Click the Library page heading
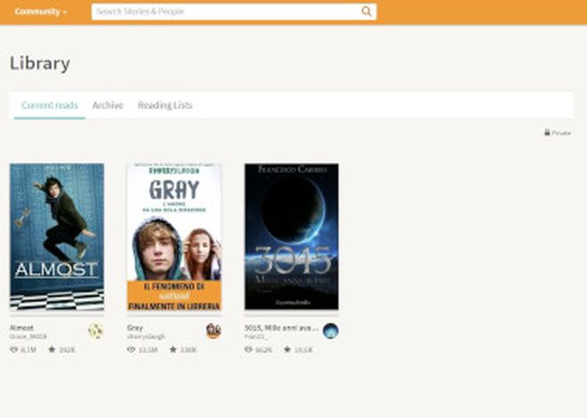This screenshot has width=587, height=418. pyautogui.click(x=40, y=63)
